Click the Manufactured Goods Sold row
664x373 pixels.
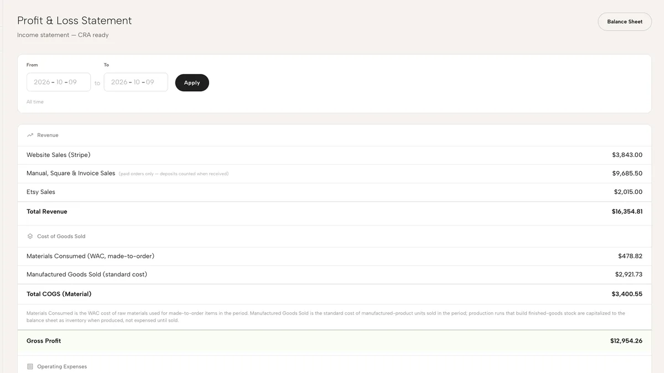[x=334, y=275]
